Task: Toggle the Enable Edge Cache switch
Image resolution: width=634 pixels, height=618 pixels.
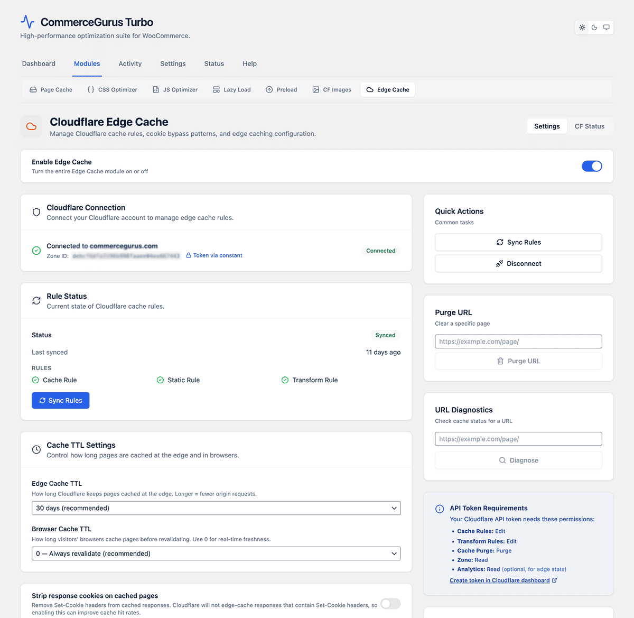Action: [x=592, y=166]
